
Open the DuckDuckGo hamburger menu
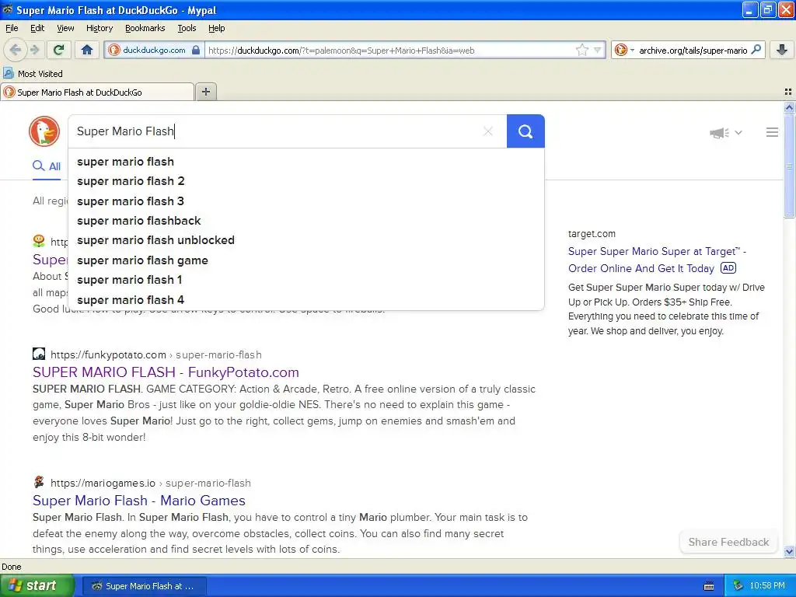coord(772,132)
